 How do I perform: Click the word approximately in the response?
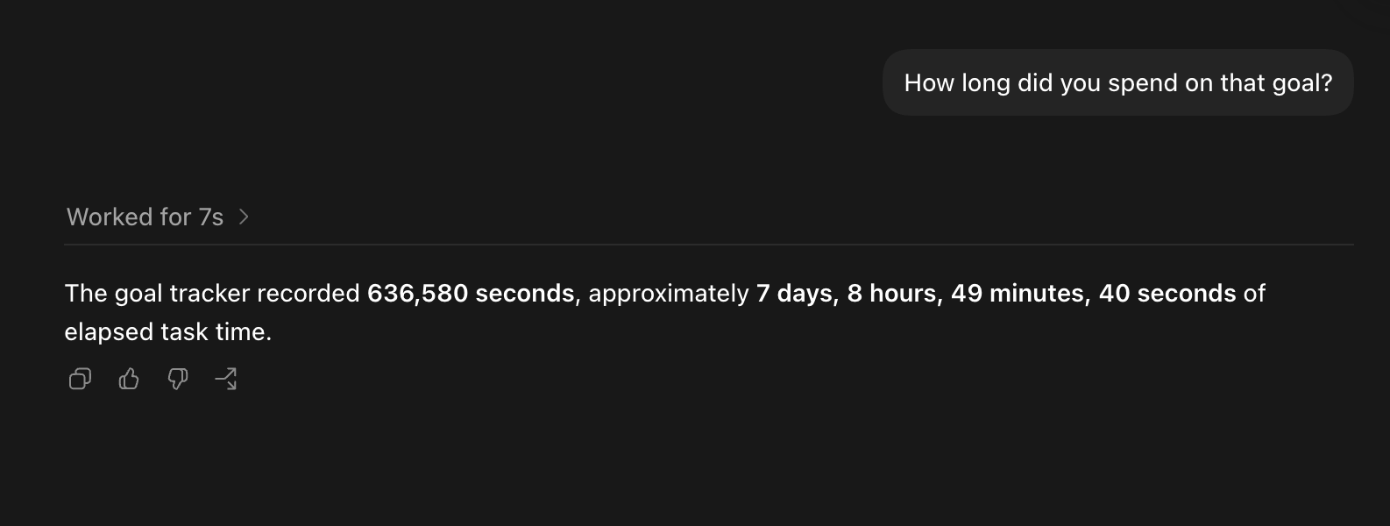coord(669,293)
